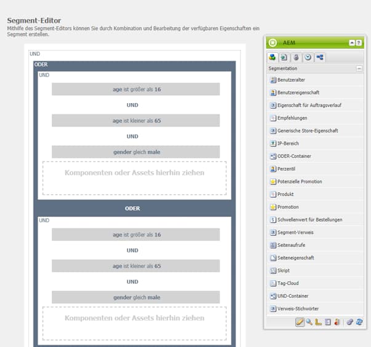Pick the UND-Container component icon

point(273,296)
